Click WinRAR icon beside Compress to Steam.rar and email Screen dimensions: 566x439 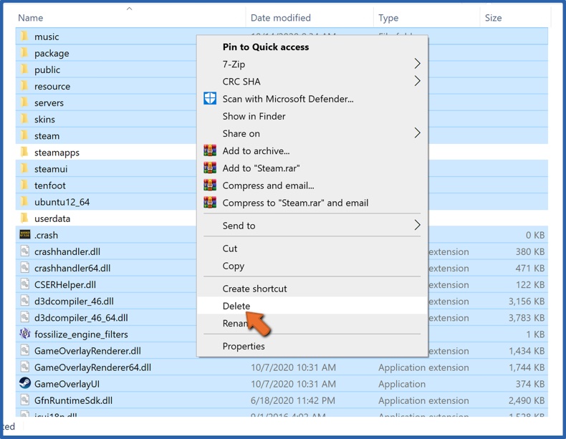210,202
